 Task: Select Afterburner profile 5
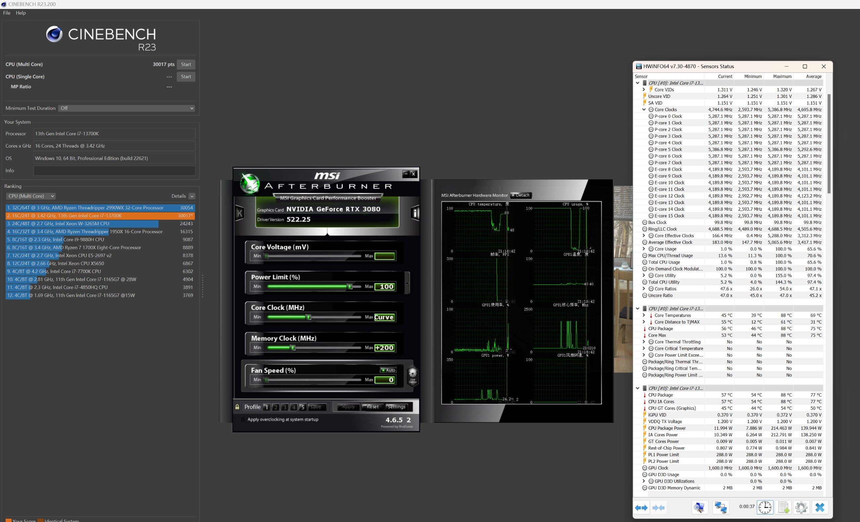[303, 407]
